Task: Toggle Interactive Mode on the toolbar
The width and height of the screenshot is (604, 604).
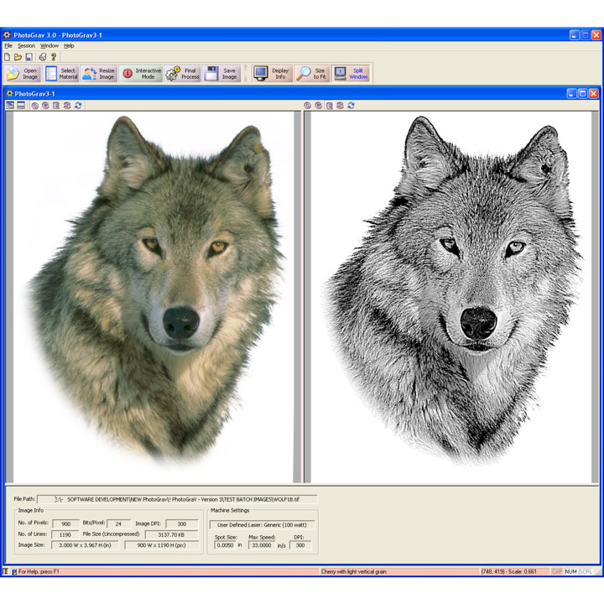Action: tap(140, 74)
